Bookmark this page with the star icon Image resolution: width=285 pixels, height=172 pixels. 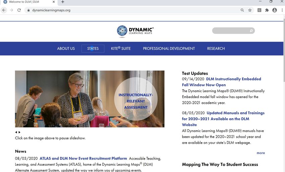(250, 10)
